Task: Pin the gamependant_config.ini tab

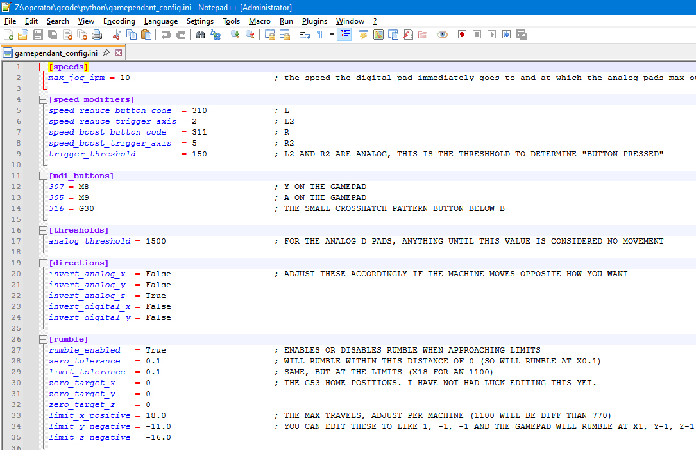Action: tap(106, 53)
